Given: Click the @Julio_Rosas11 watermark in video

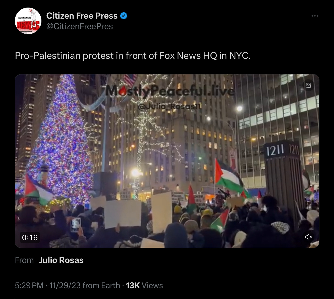Looking at the screenshot, I should point(170,107).
